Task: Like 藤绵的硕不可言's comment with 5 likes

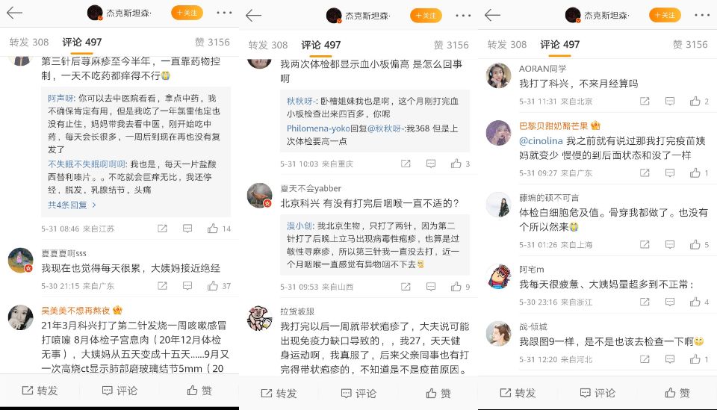Action: click(695, 244)
